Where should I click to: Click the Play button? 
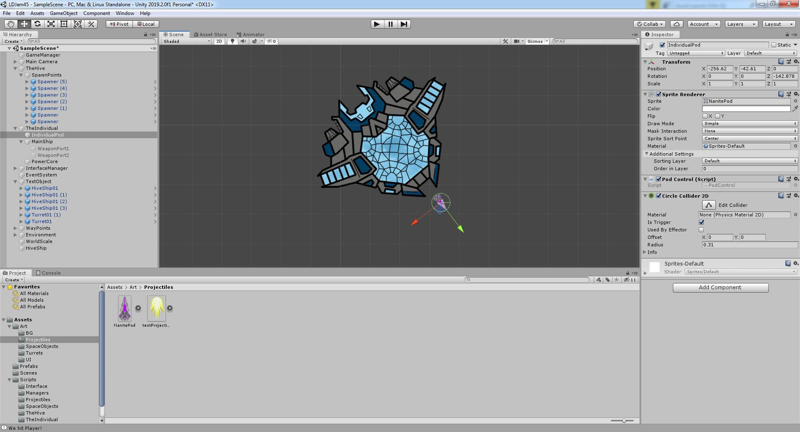pos(377,24)
